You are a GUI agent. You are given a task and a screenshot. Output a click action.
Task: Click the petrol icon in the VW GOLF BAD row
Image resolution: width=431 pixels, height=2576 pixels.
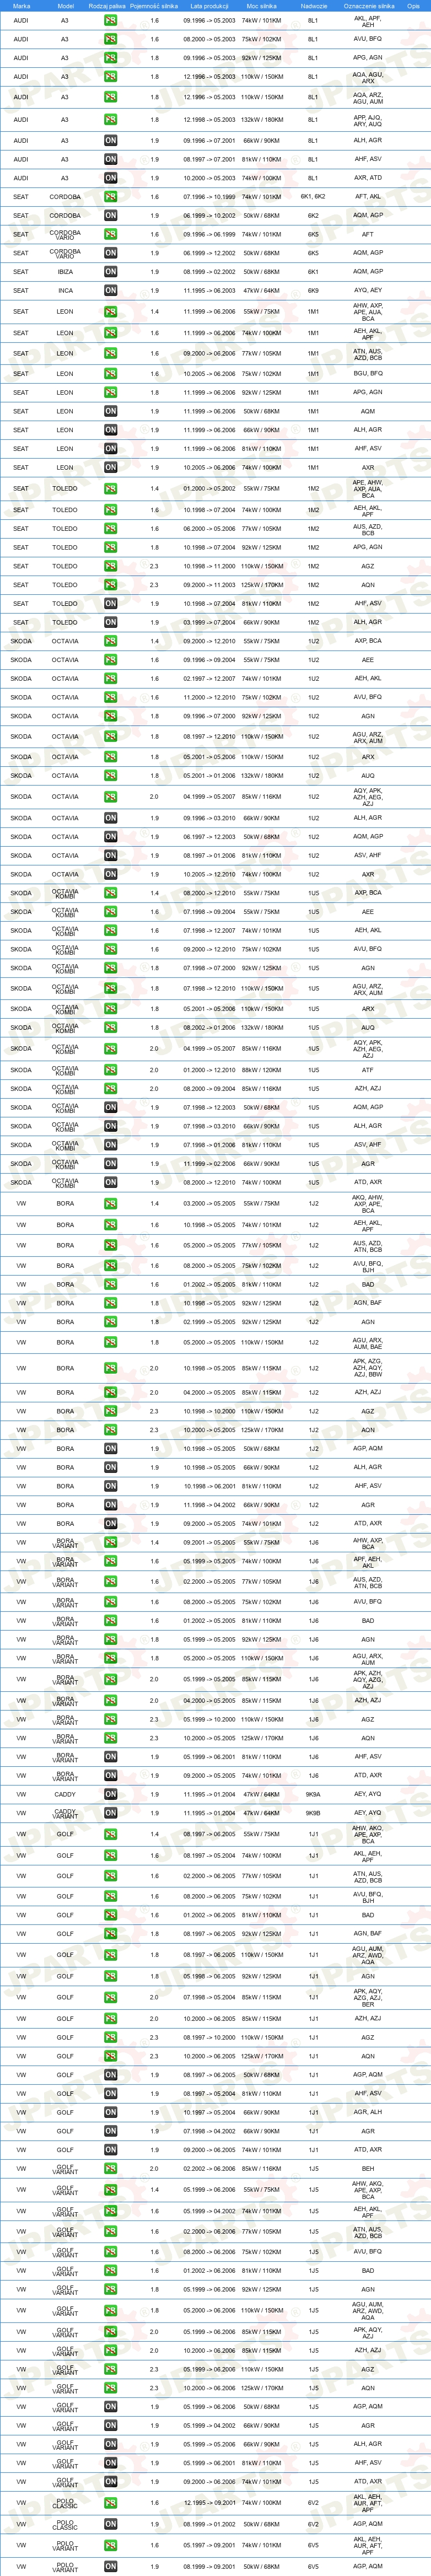click(x=110, y=1916)
